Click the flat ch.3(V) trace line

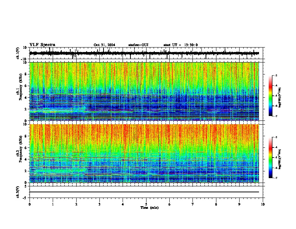click(x=144, y=192)
